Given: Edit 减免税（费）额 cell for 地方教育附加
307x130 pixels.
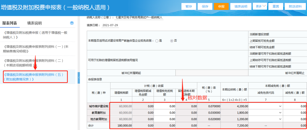Looking at the screenshot, I should [x=295, y=119].
